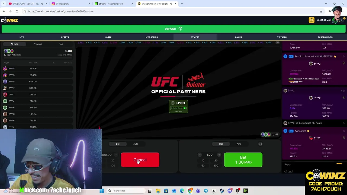Click the 1.00 bet amount field
347x195 pixels.
[x=209, y=155]
